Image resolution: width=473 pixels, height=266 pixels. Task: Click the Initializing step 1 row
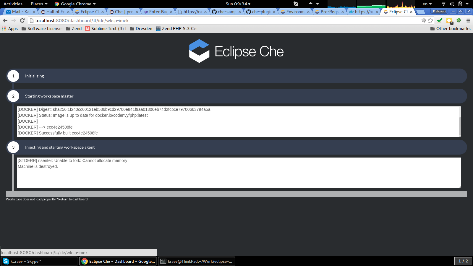click(x=237, y=76)
